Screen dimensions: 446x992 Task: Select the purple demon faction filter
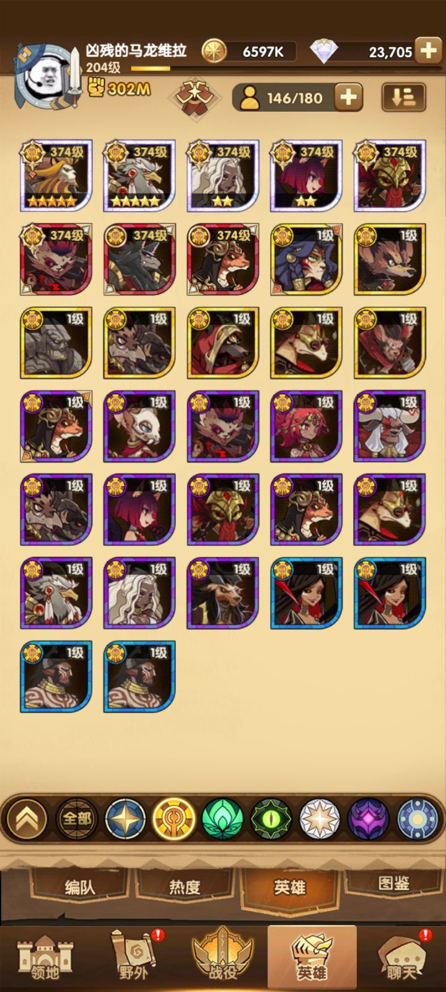coord(368,818)
